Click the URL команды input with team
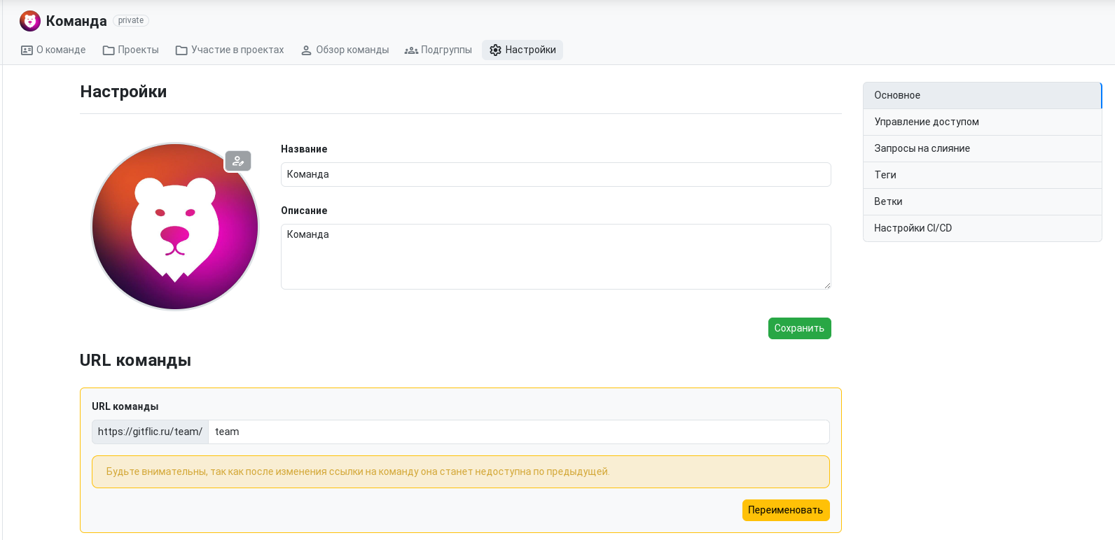This screenshot has width=1115, height=540. [519, 432]
